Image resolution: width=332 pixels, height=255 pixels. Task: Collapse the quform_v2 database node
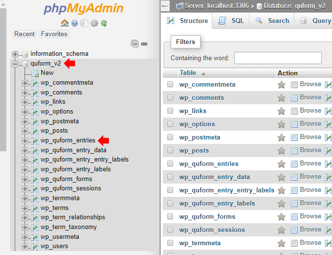(15, 64)
